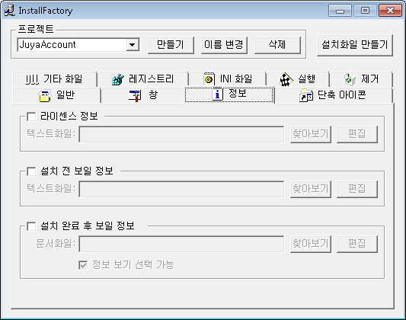Check 설치 전 보일 정보 option
This screenshot has width=406, height=320.
31,171
